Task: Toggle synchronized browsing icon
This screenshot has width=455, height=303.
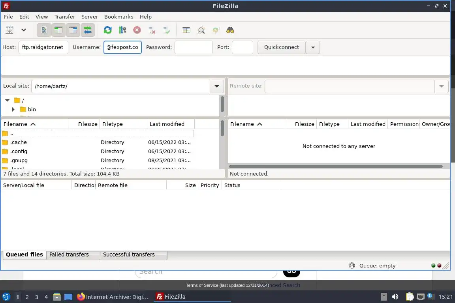Action: 216,30
